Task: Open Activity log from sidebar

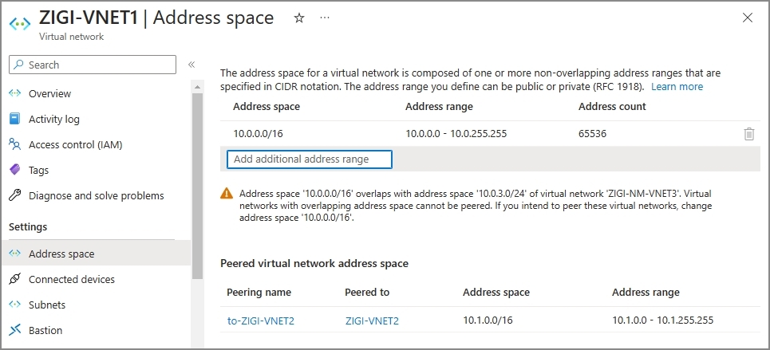Action: coord(53,120)
